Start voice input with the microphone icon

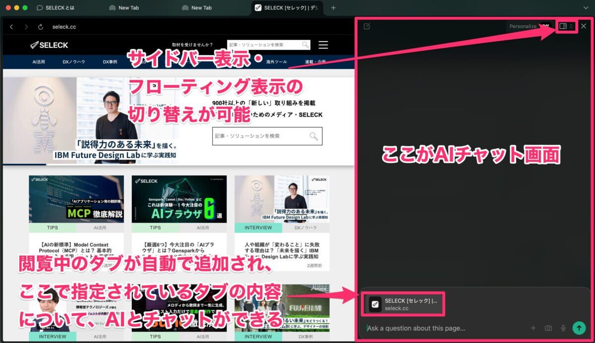pyautogui.click(x=563, y=328)
